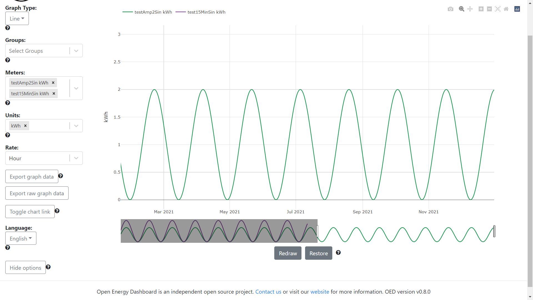
Task: Click the help icon beside Export graph data
Action: (61, 176)
